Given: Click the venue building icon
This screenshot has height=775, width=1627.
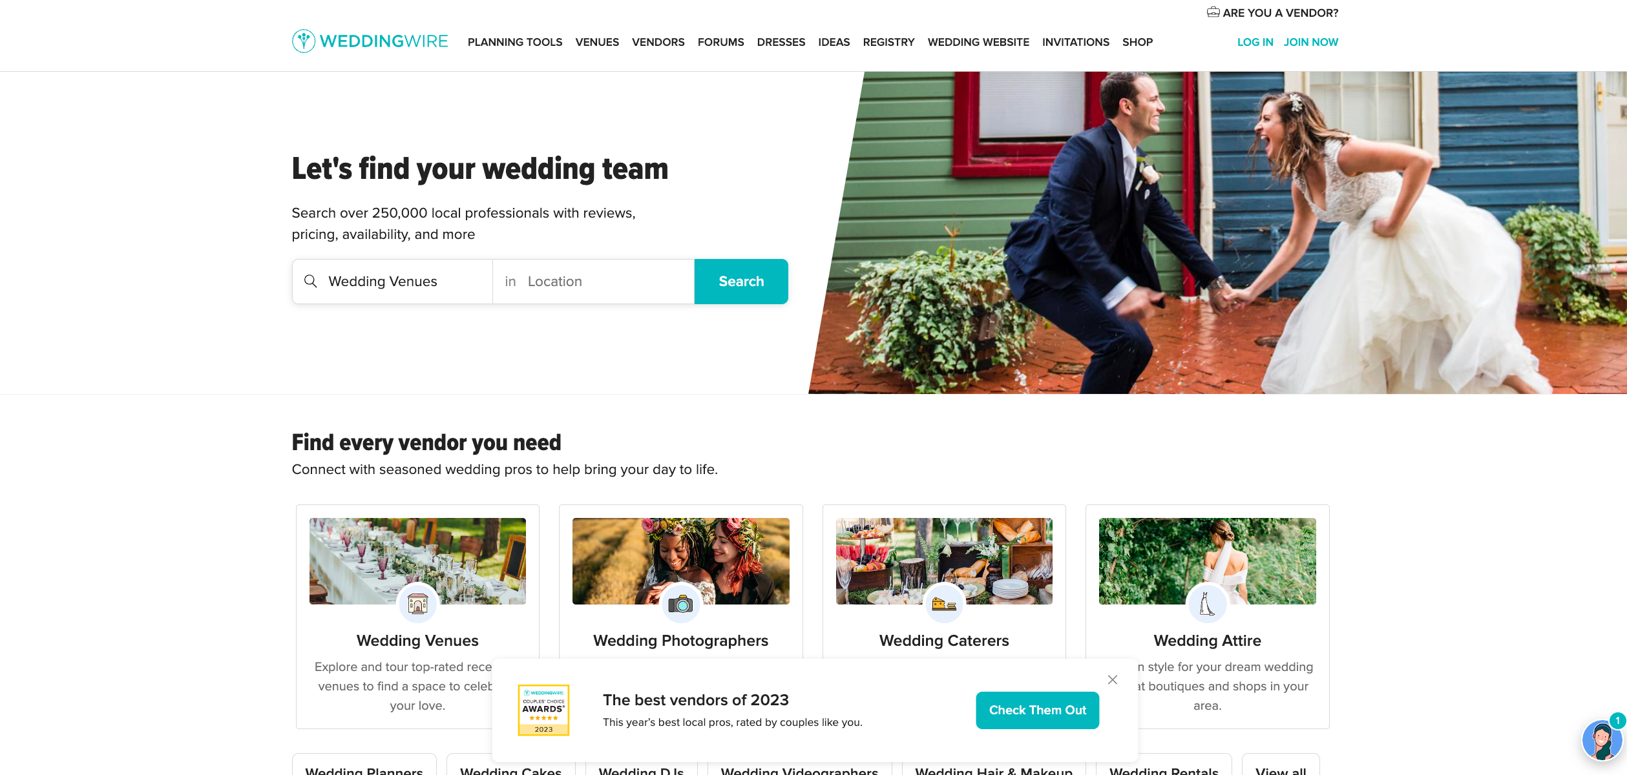Looking at the screenshot, I should point(417,604).
